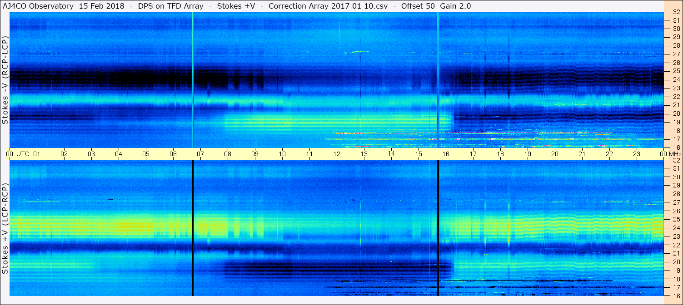Click the 20 UTC time label

[555, 154]
